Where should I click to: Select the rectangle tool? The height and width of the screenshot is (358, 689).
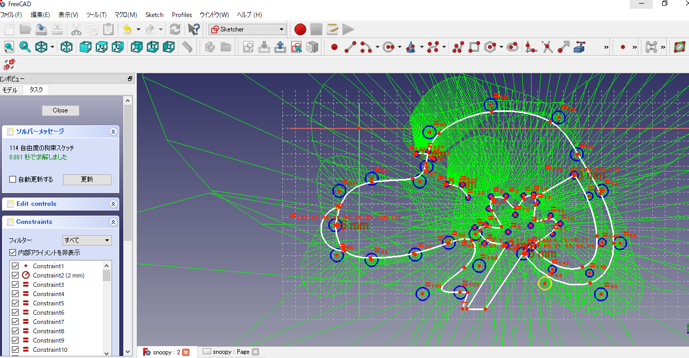coord(474,47)
